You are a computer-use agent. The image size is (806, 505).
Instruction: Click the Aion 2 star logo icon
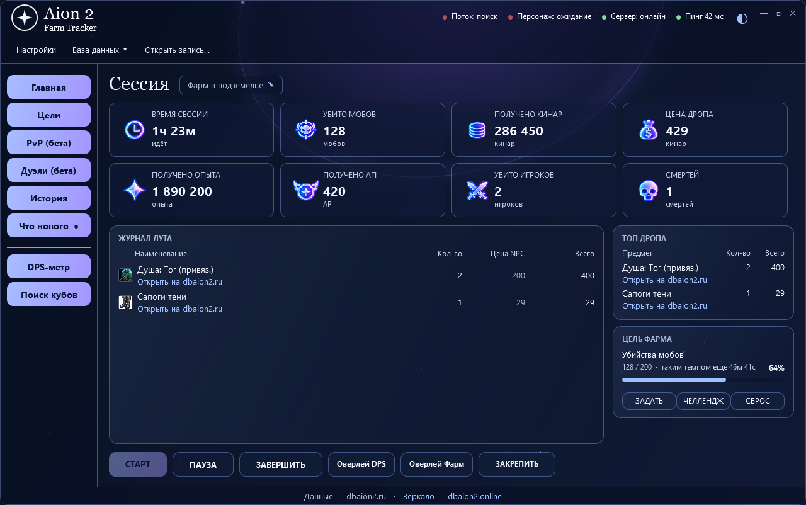25,18
